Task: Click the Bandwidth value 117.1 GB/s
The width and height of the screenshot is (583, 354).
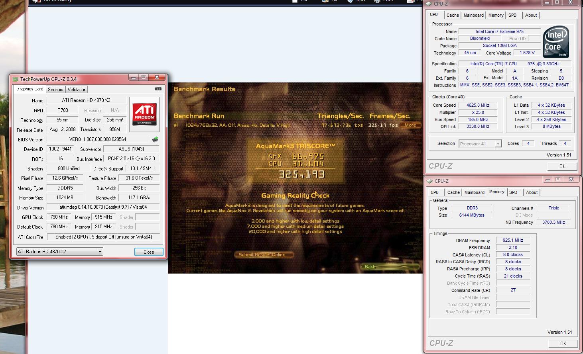Action: click(139, 198)
